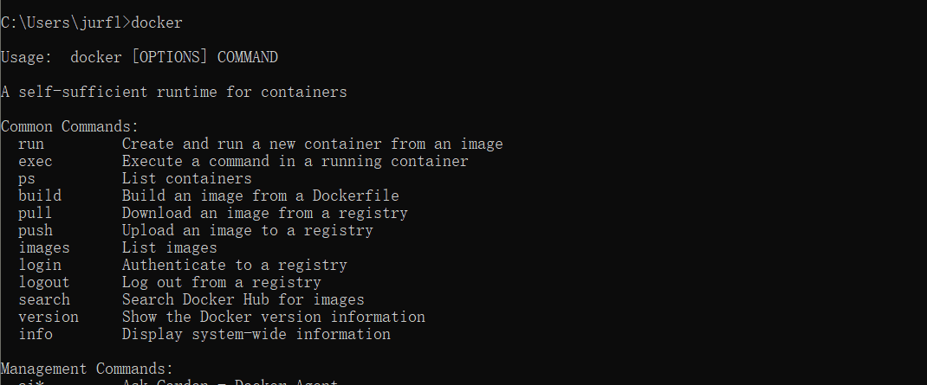Click the 'COMMAND' word in the usage line
The height and width of the screenshot is (385, 927).
248,58
